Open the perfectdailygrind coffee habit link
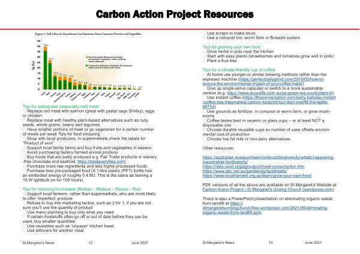The height and width of the screenshot is (254, 360). [x=263, y=81]
